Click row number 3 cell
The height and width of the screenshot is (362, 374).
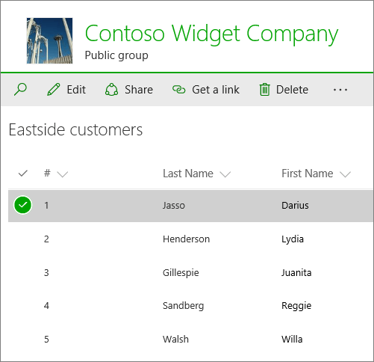(46, 272)
